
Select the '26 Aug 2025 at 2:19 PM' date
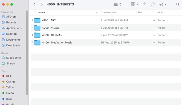115,43
